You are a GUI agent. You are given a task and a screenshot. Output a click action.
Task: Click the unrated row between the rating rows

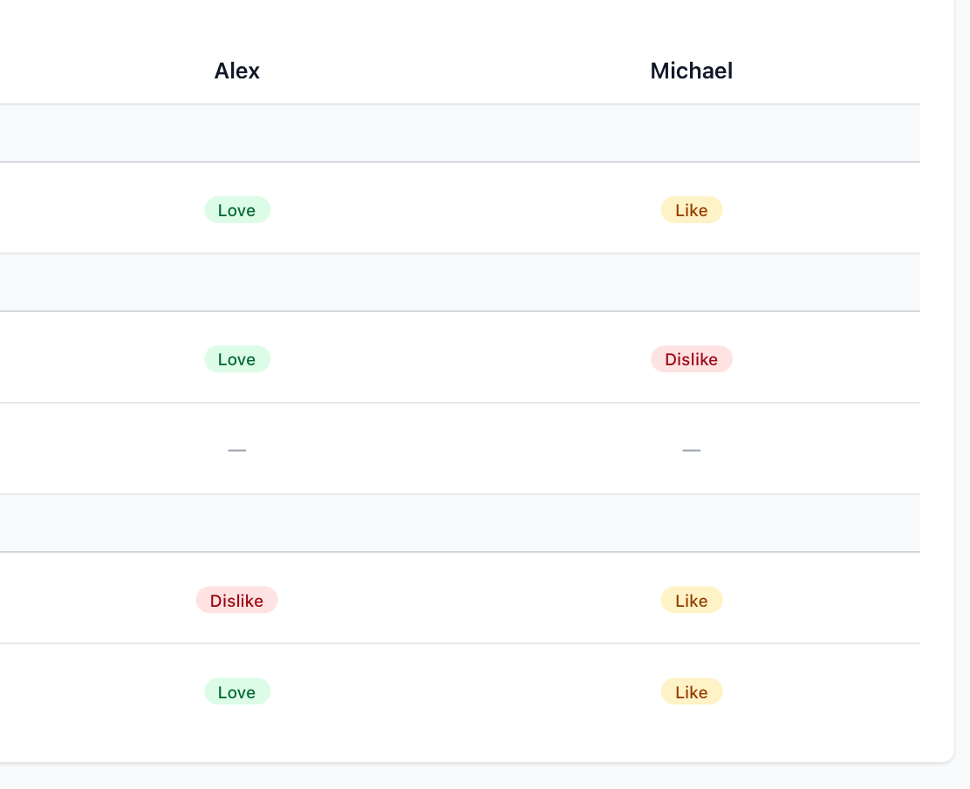(x=460, y=449)
